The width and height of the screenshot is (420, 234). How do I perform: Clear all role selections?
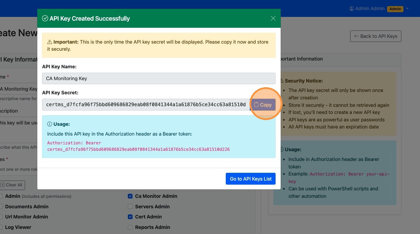click(x=12, y=185)
